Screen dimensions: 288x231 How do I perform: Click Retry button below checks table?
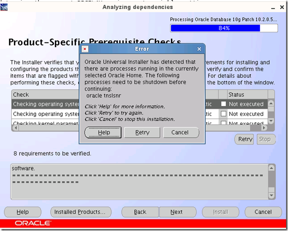244,139
